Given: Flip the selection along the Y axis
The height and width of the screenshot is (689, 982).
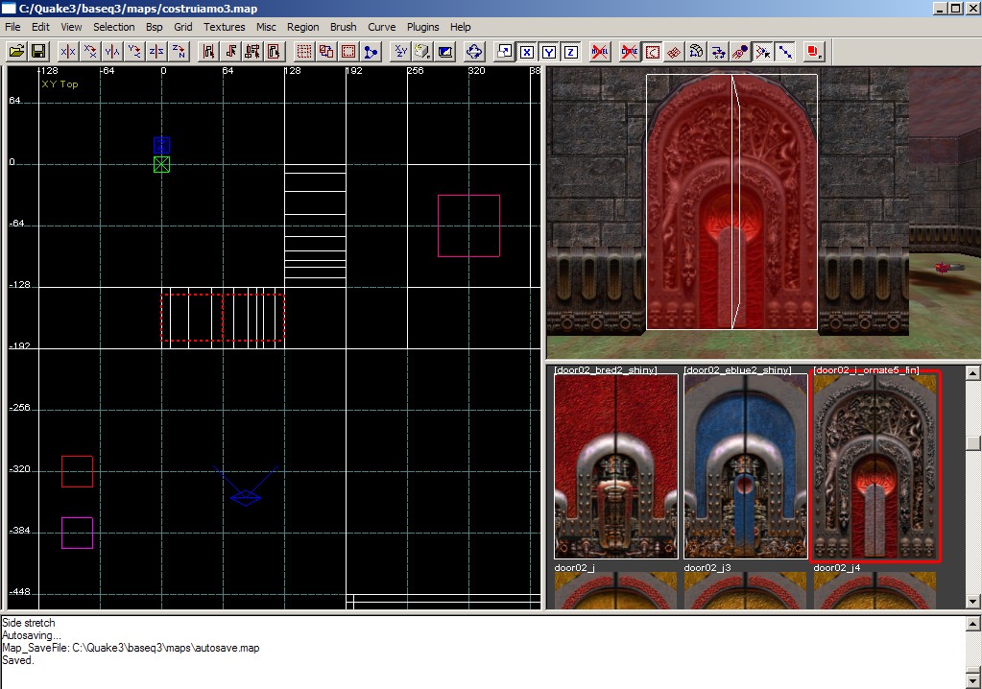Looking at the screenshot, I should 112,51.
